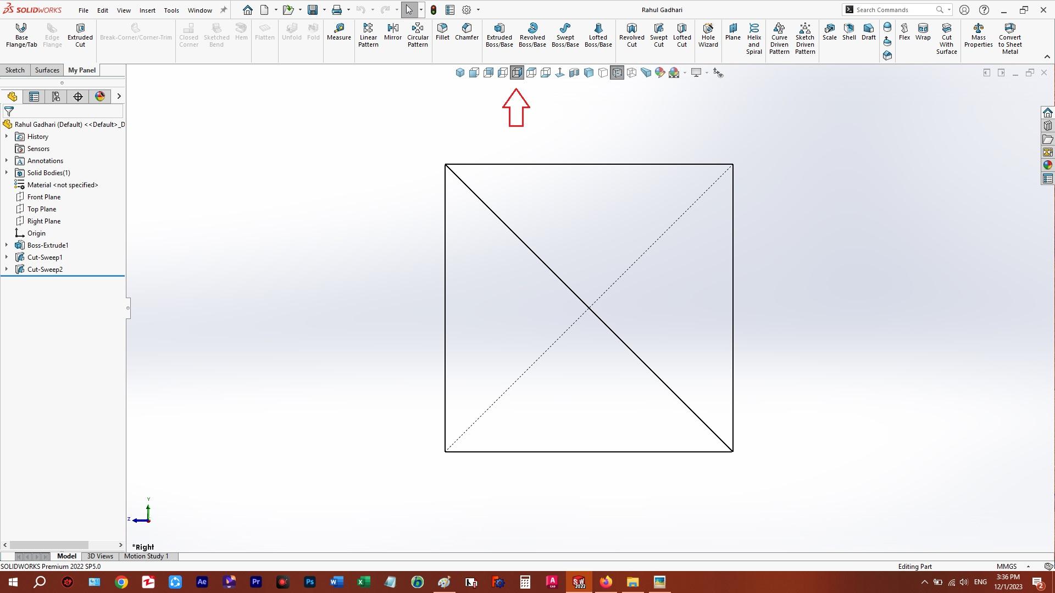The image size is (1055, 593).
Task: Start a Circular Pattern
Action: 418,35
